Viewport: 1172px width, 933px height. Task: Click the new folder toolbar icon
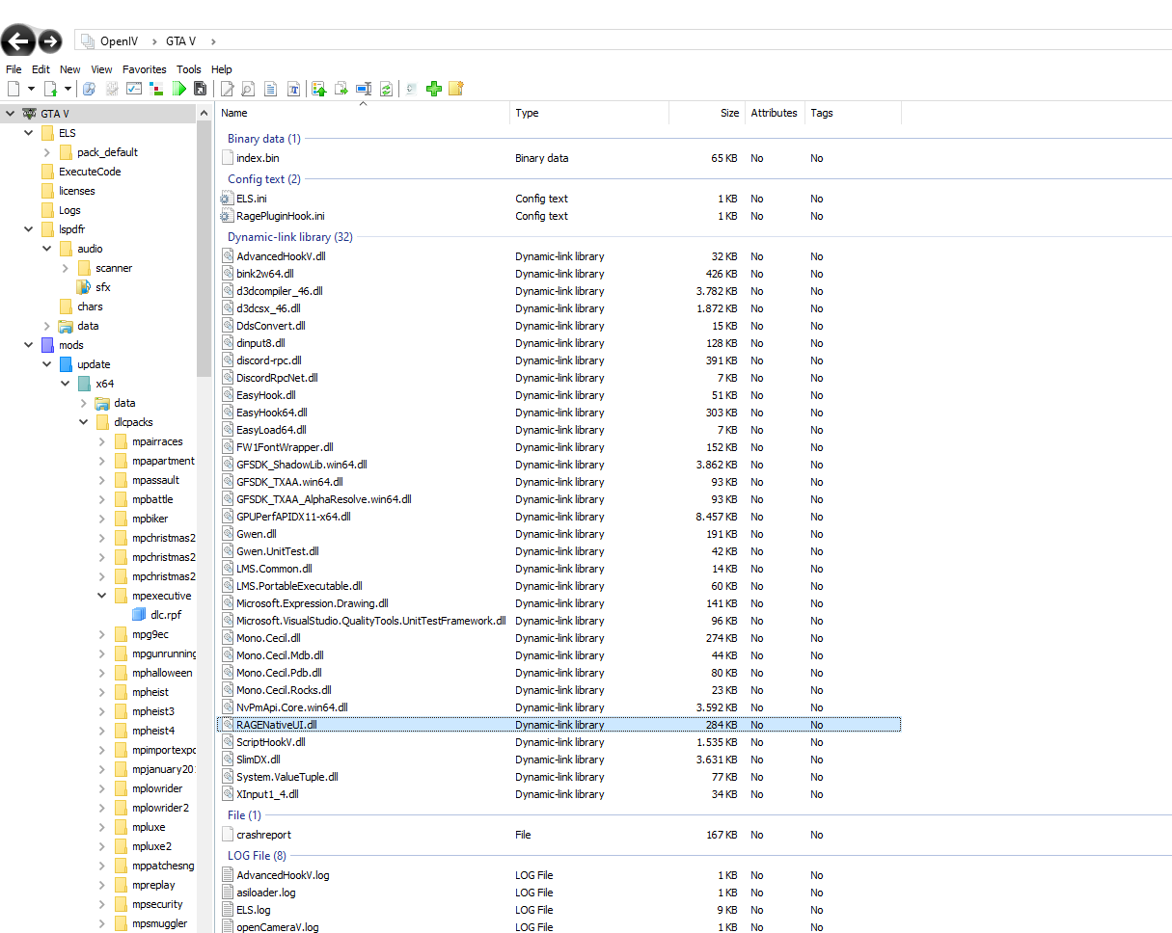coord(456,89)
